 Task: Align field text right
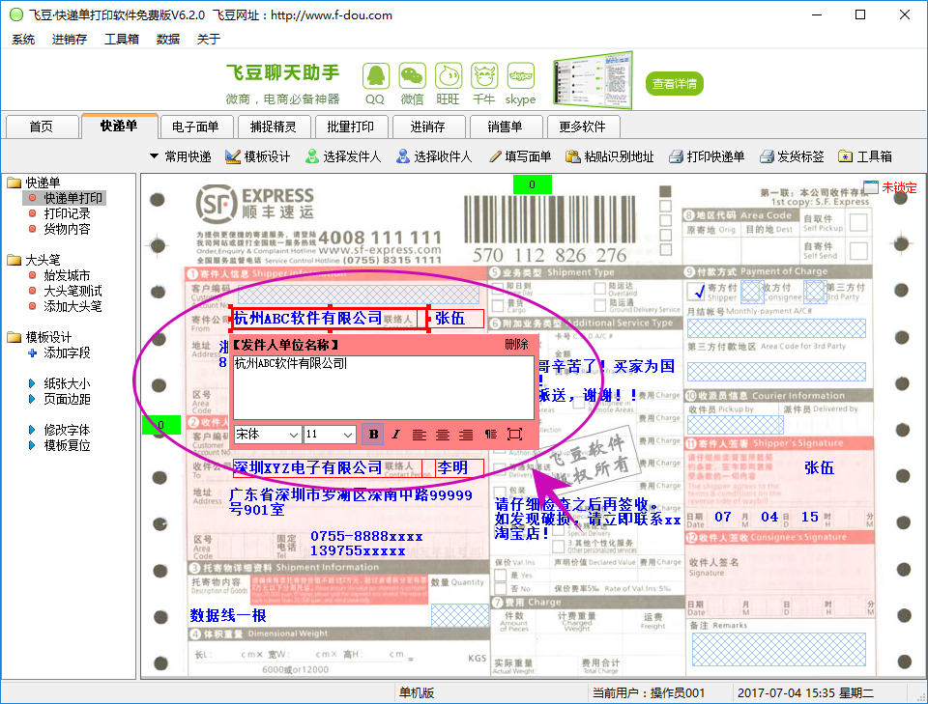pos(466,435)
